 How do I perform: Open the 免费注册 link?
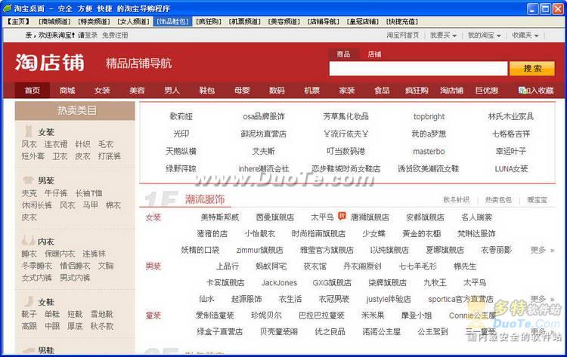tap(115, 35)
